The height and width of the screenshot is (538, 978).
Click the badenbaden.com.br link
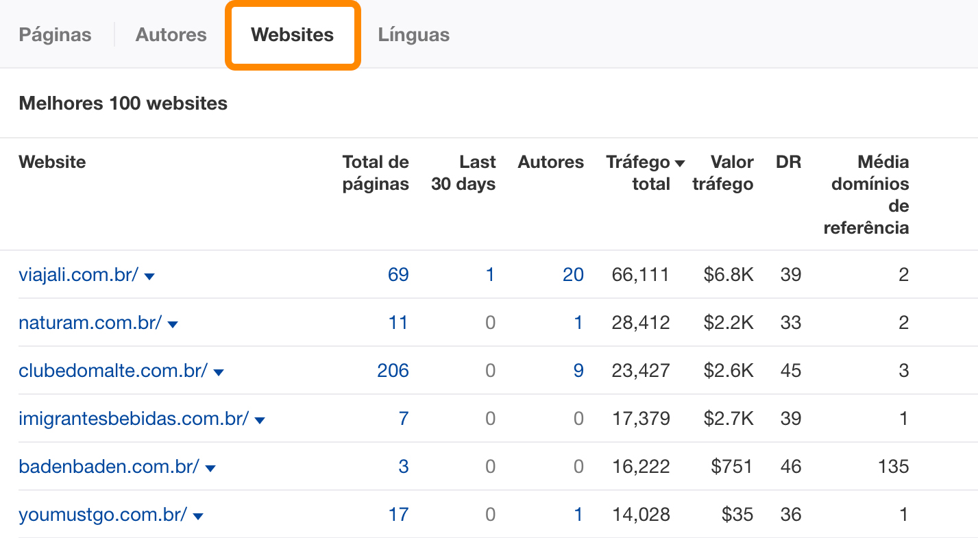pyautogui.click(x=108, y=467)
